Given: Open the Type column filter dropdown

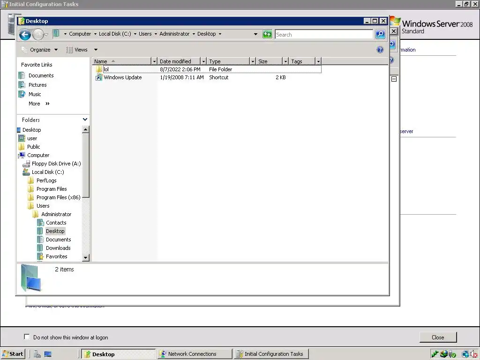Looking at the screenshot, I should (x=253, y=61).
